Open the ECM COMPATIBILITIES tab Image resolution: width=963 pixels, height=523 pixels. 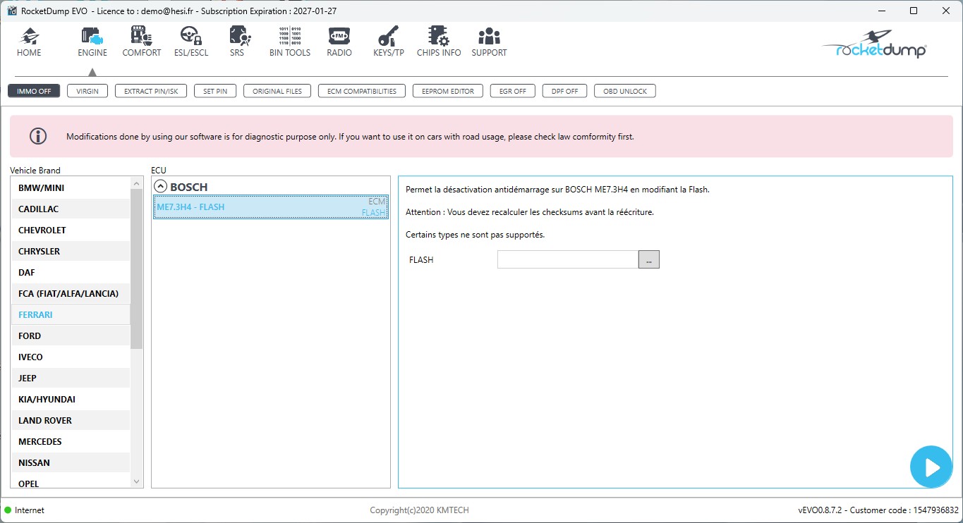coord(362,91)
